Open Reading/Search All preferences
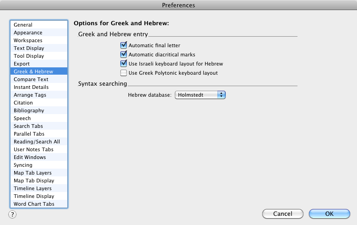Image resolution: width=357 pixels, height=225 pixels. pos(39,142)
